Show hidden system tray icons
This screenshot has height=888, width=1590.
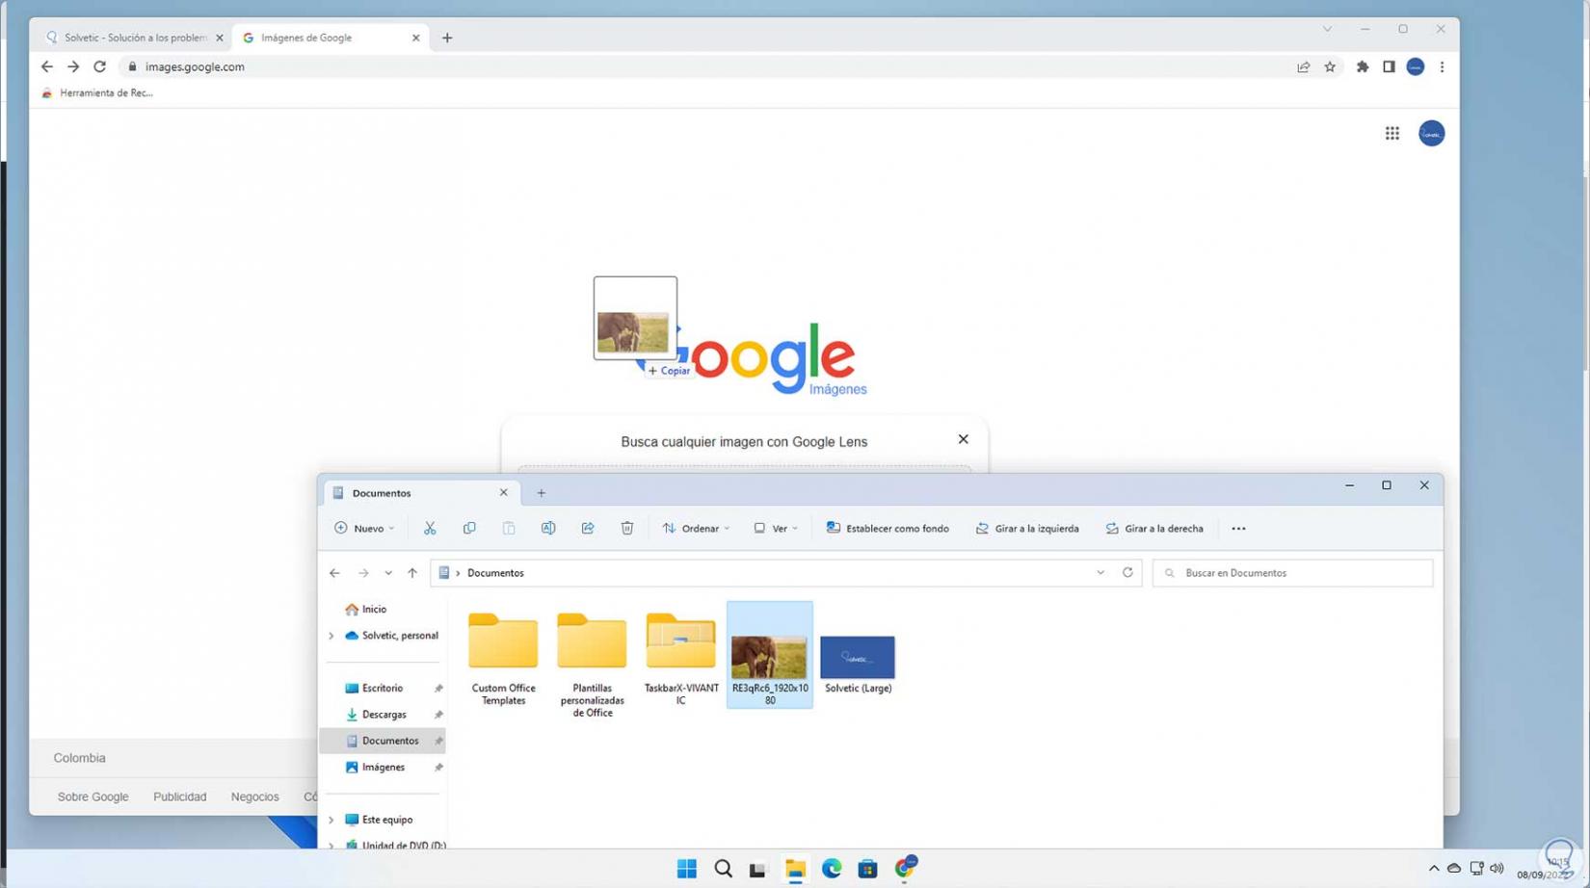tap(1434, 869)
